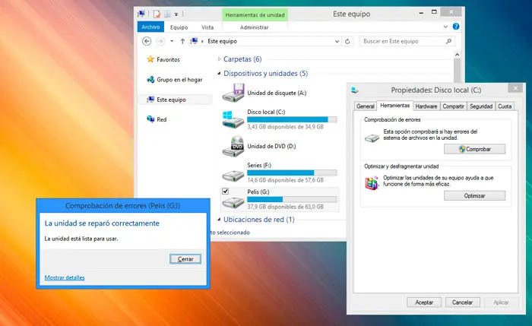Expand the ribbon with the chevron
This screenshot has width=532, height=326.
(445, 27)
